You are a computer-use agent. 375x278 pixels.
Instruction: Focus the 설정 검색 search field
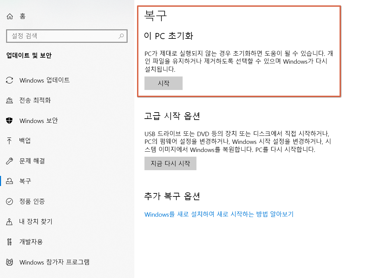pos(67,36)
